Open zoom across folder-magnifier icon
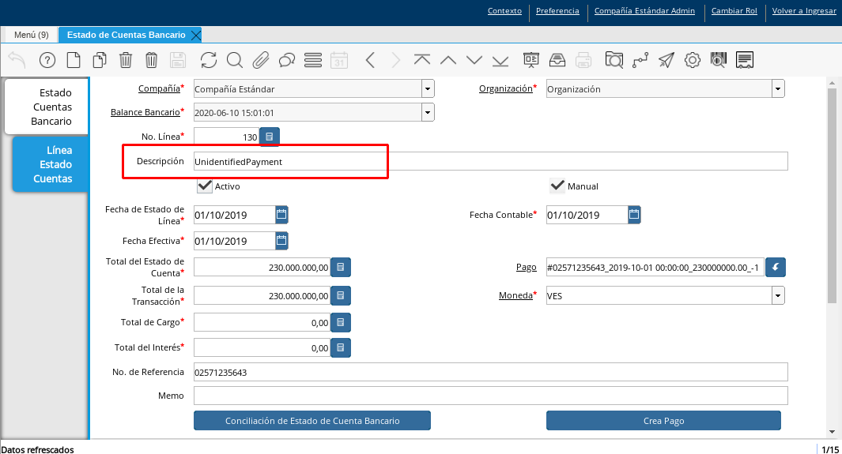 coord(614,60)
